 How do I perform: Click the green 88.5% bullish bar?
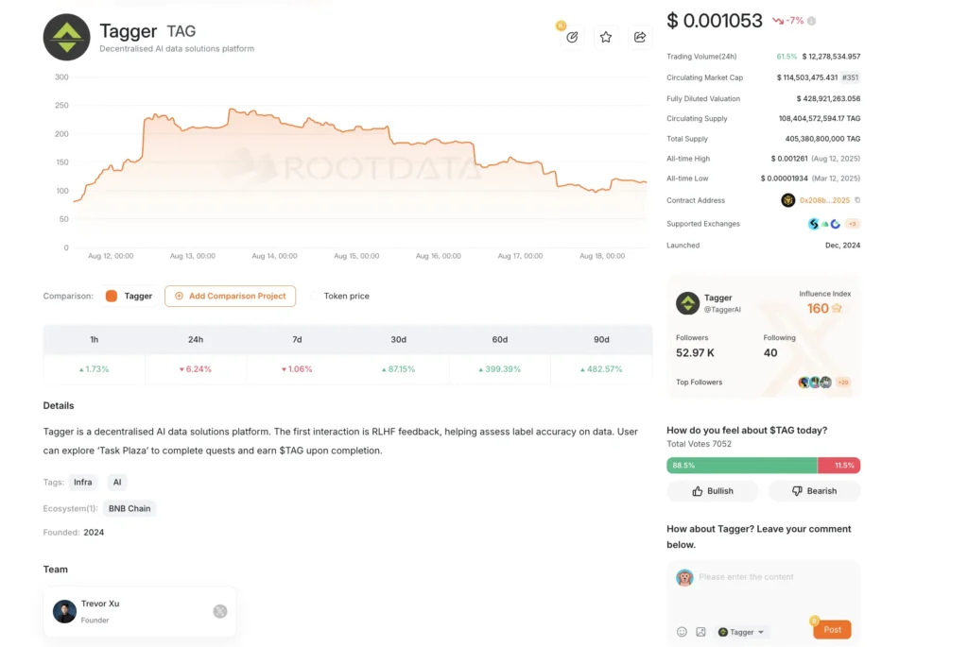click(741, 466)
